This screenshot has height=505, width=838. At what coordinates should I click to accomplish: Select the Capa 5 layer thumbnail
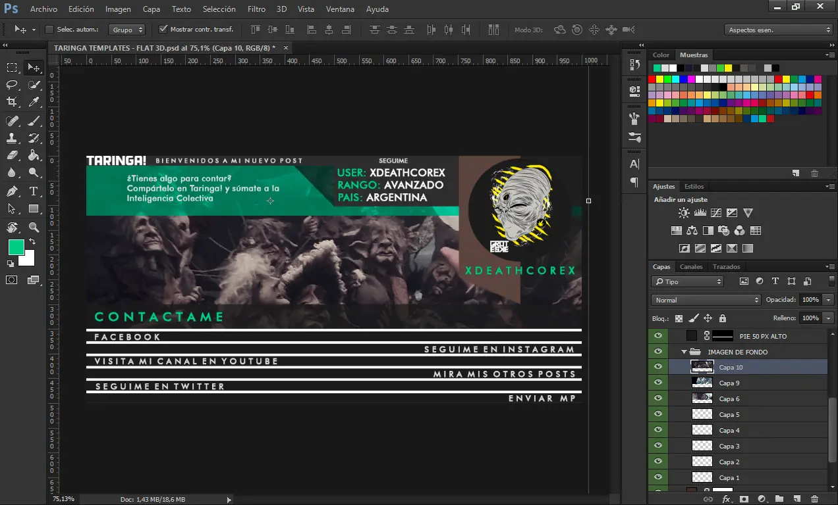(x=702, y=414)
